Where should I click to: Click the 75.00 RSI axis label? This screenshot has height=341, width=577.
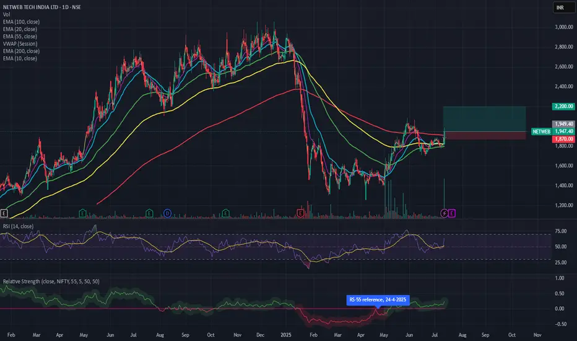point(560,231)
